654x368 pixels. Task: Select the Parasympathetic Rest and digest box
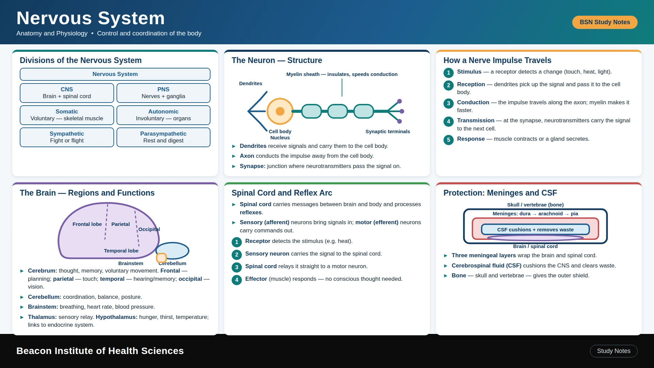pyautogui.click(x=163, y=137)
